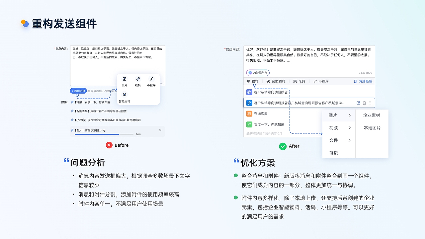Screen dimensions: 425x239
Task: Click the 问题分析 heading
Action: (88, 163)
